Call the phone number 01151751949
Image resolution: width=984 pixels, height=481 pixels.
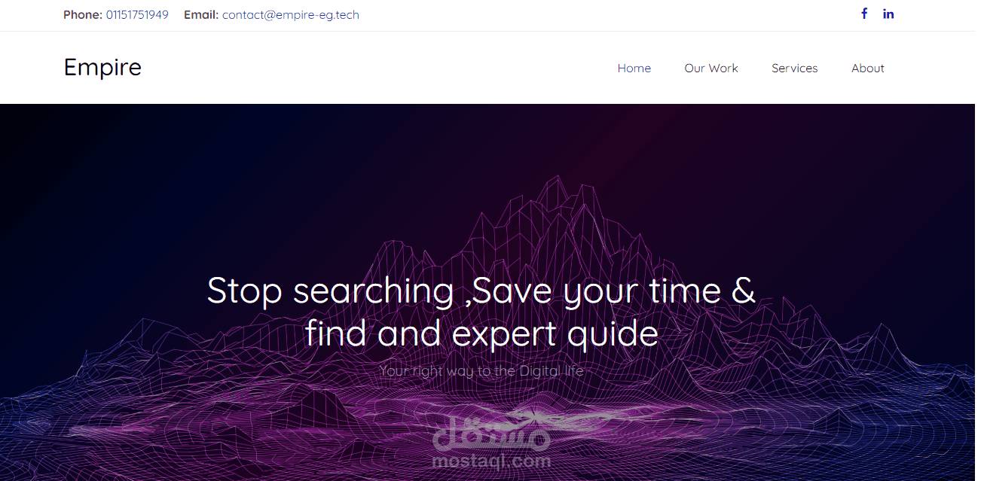[137, 15]
